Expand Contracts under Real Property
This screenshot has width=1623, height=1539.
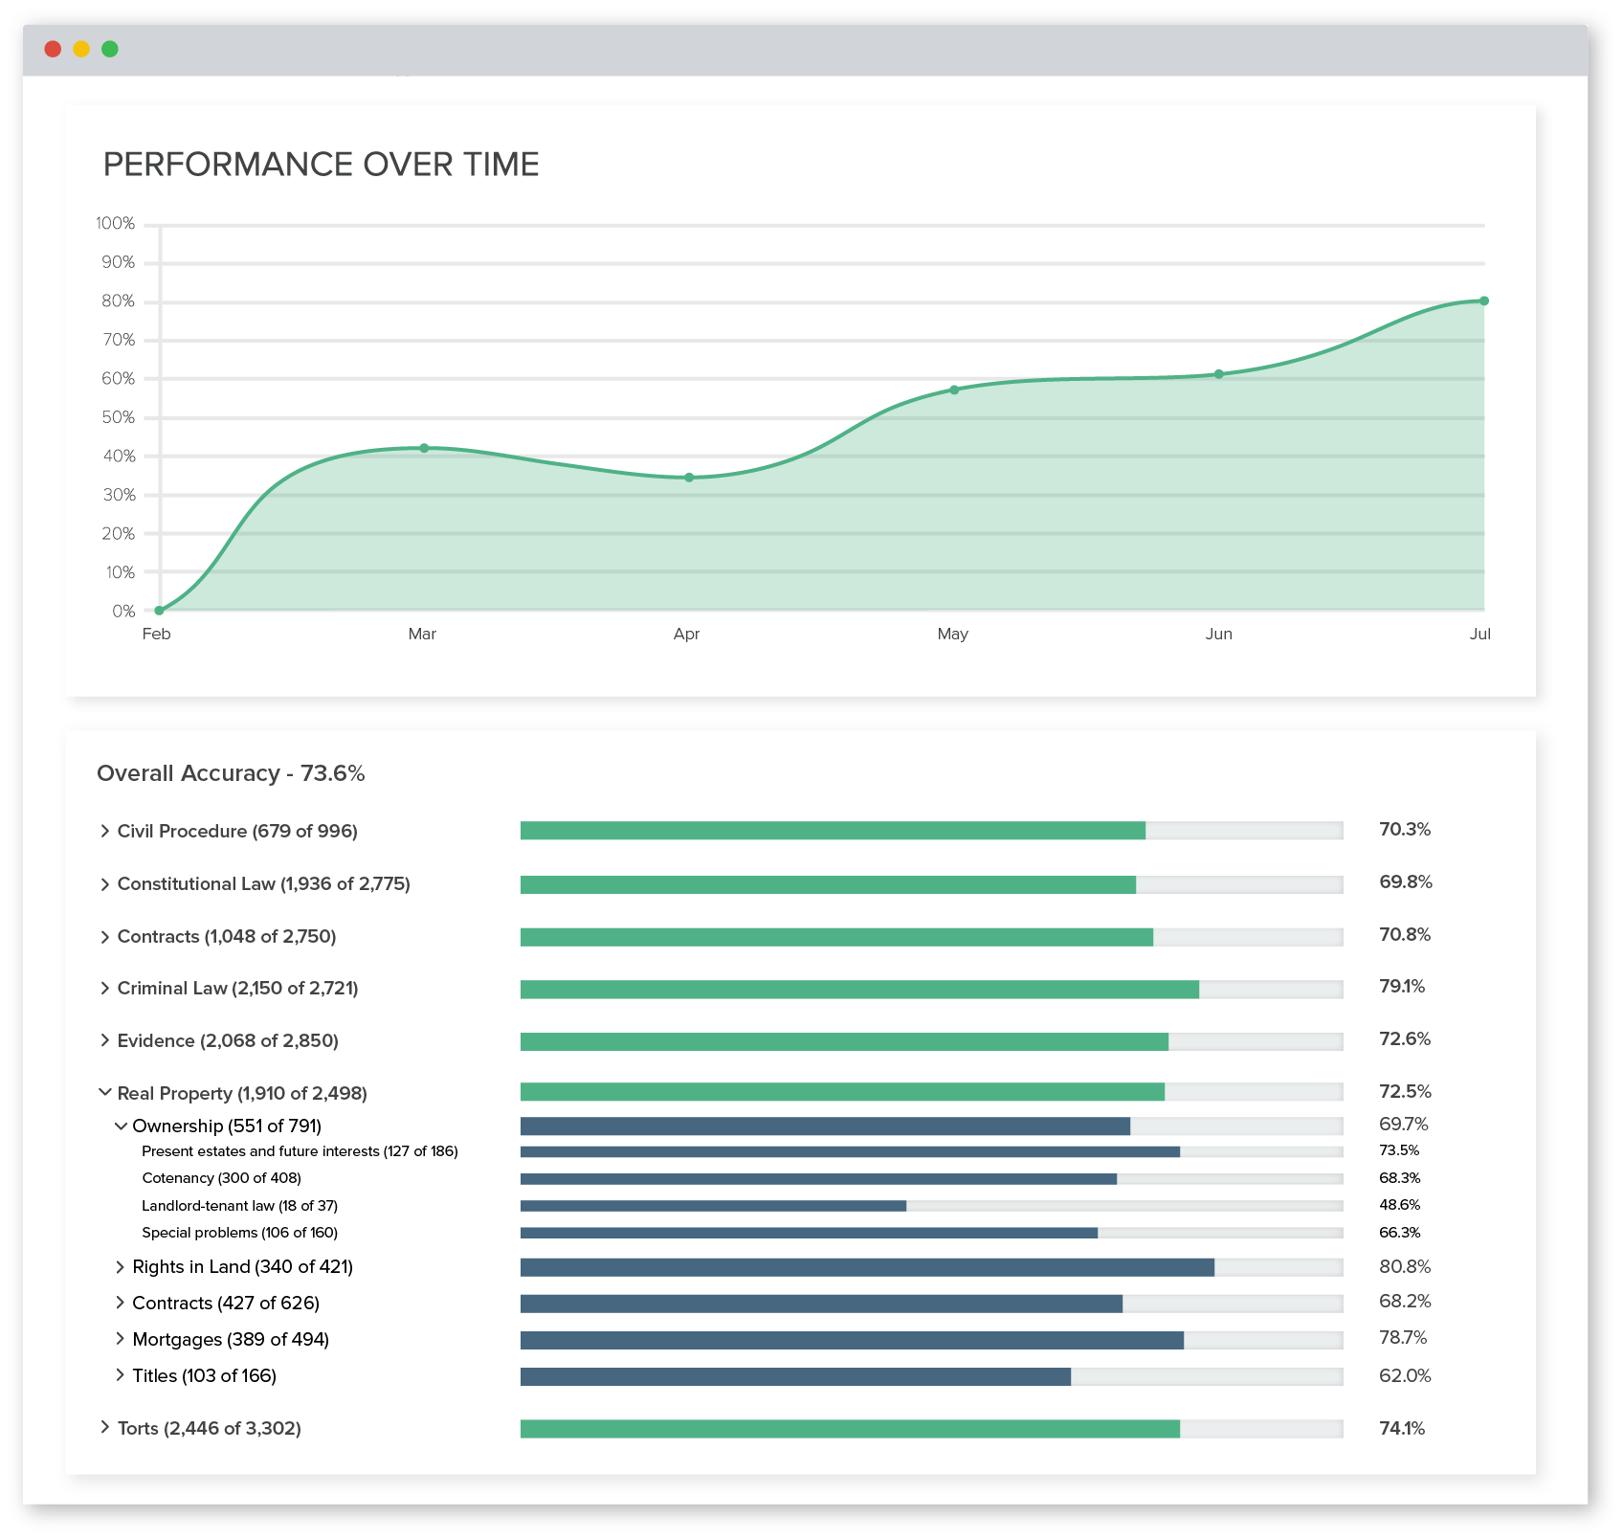click(x=119, y=1303)
